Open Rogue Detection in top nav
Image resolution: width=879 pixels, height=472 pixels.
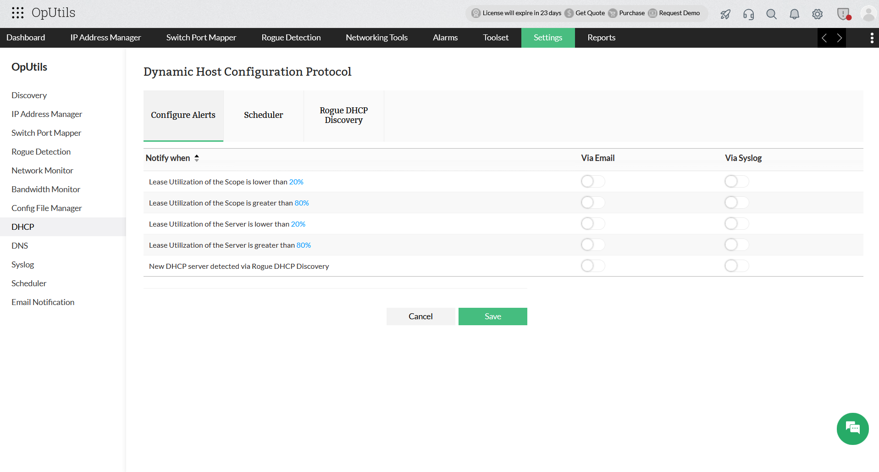pyautogui.click(x=291, y=38)
